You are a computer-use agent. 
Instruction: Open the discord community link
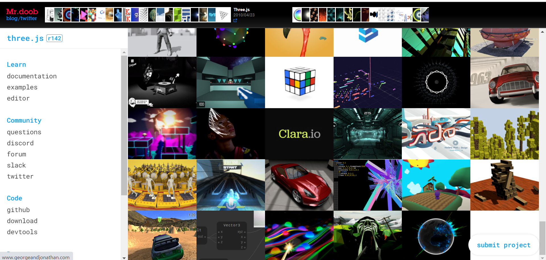pos(20,143)
